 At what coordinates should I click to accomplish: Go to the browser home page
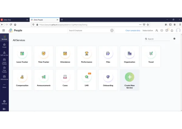(x=15, y=25)
